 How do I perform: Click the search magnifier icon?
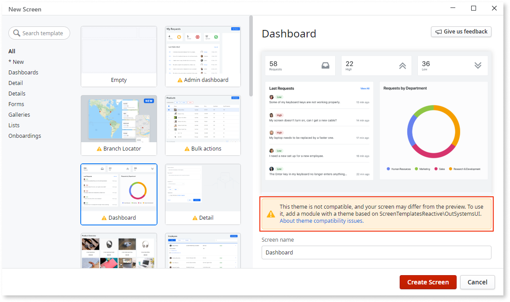[x=17, y=33]
